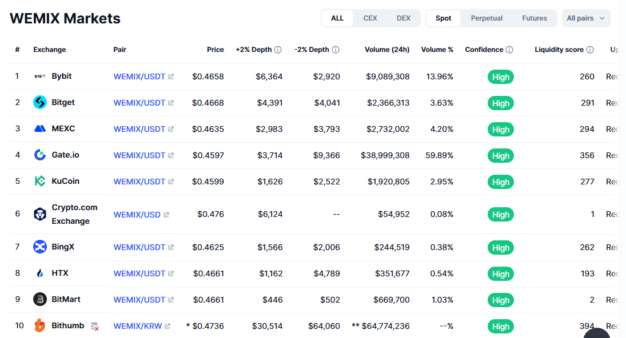Screen dimensions: 626x338
Task: Show info for Liquidity score column
Action: tap(590, 50)
